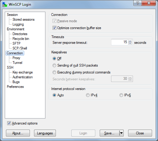The width and height of the screenshot is (158, 141).
Task: Increase server response timeout with up arrow
Action: (x=130, y=41)
